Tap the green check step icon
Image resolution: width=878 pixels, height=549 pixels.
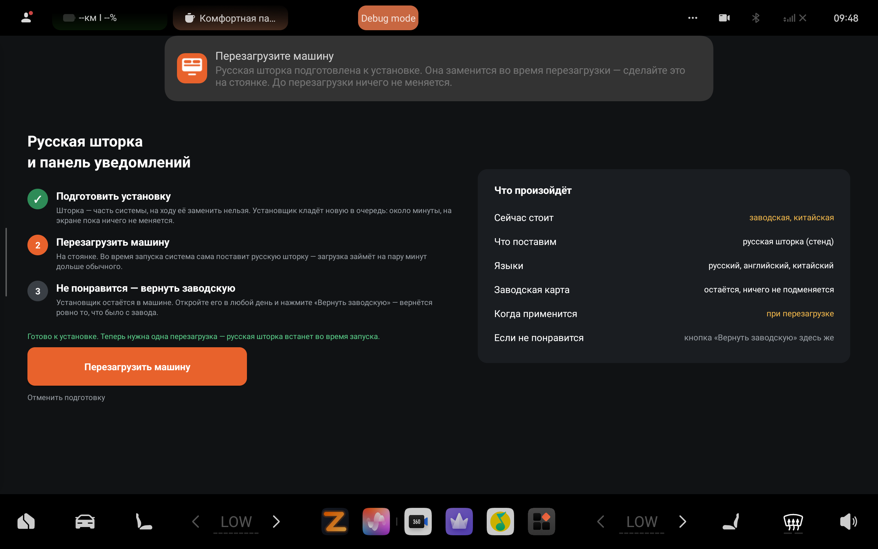point(38,199)
